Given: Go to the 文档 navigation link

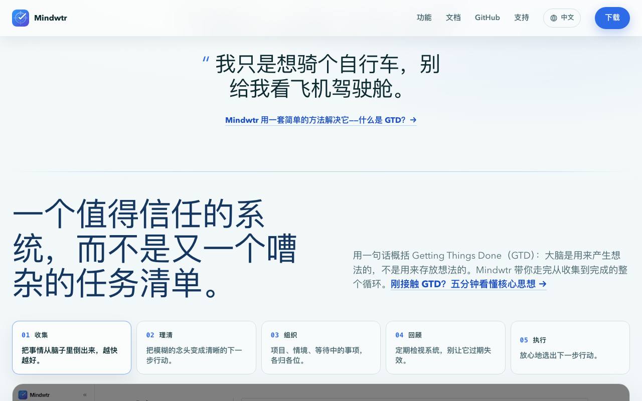Looking at the screenshot, I should click(453, 18).
